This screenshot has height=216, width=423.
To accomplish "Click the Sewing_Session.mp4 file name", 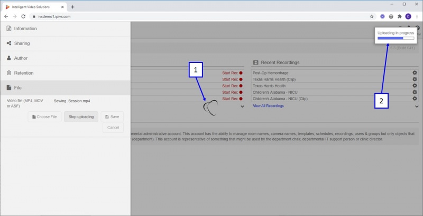I will point(72,101).
